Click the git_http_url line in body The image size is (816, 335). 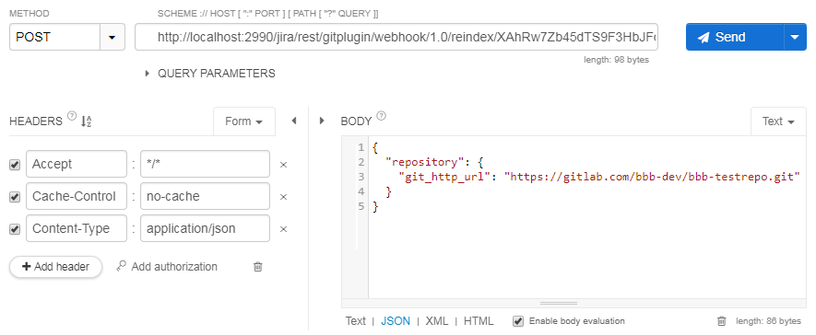598,177
